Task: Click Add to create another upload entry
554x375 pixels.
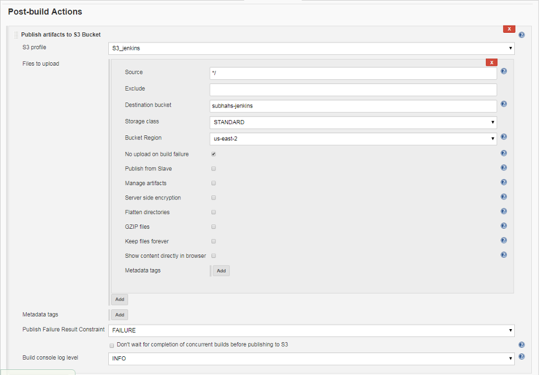Action: click(x=119, y=299)
